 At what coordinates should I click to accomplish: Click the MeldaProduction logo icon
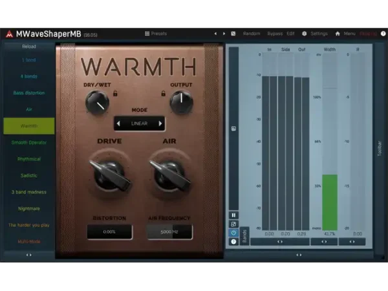(x=10, y=34)
